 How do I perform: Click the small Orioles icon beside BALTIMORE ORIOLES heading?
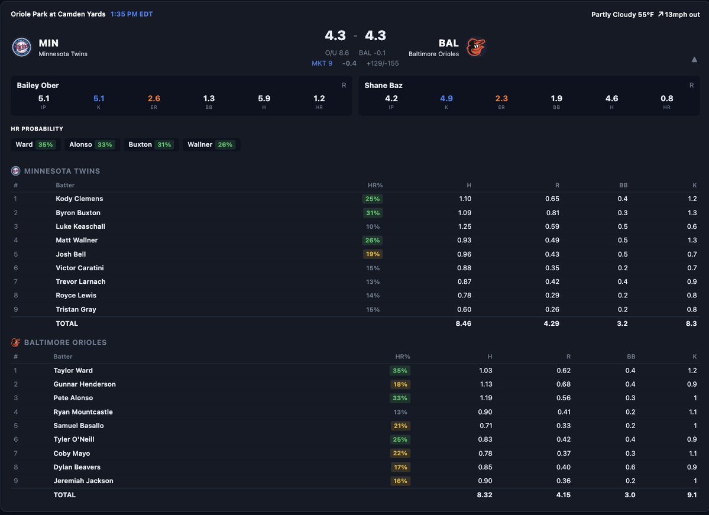click(16, 342)
